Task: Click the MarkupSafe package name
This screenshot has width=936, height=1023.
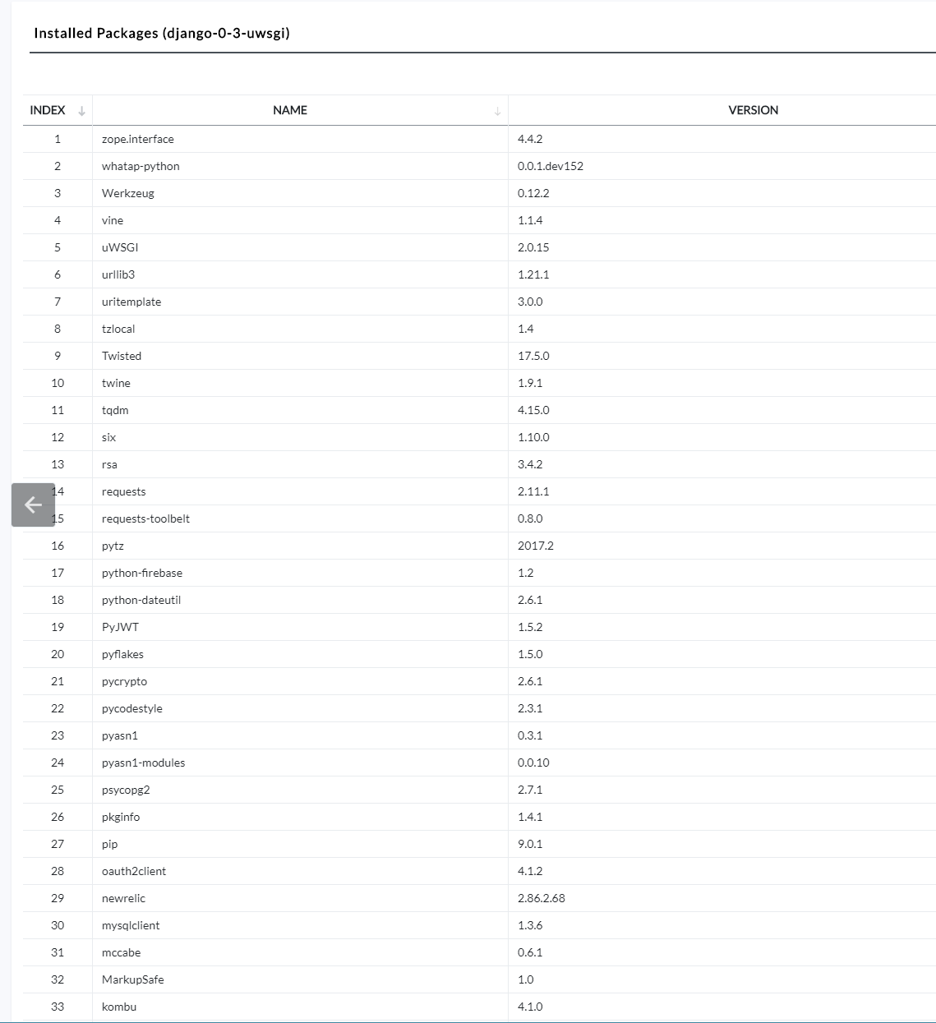Action: click(132, 979)
